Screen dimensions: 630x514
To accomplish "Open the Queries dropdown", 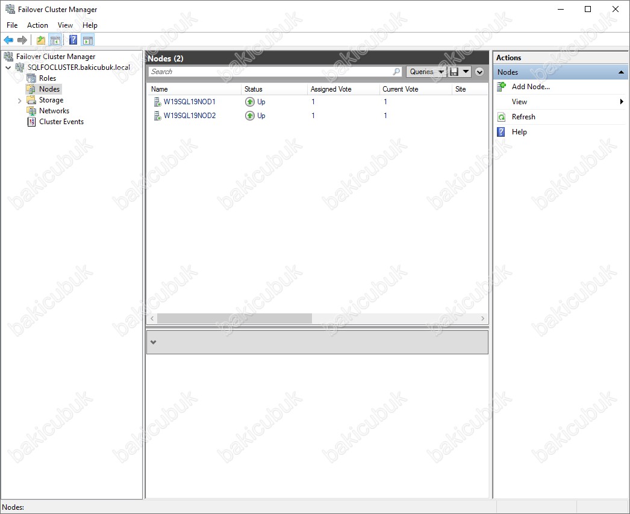I will click(426, 72).
